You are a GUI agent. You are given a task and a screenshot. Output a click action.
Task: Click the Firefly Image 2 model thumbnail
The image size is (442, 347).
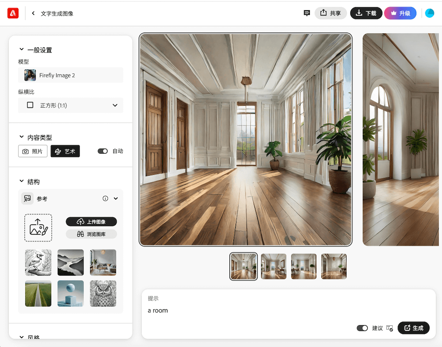pyautogui.click(x=30, y=75)
